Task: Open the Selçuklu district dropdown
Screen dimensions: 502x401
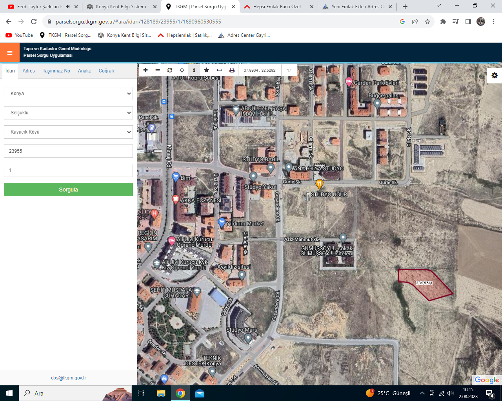Action: (68, 113)
